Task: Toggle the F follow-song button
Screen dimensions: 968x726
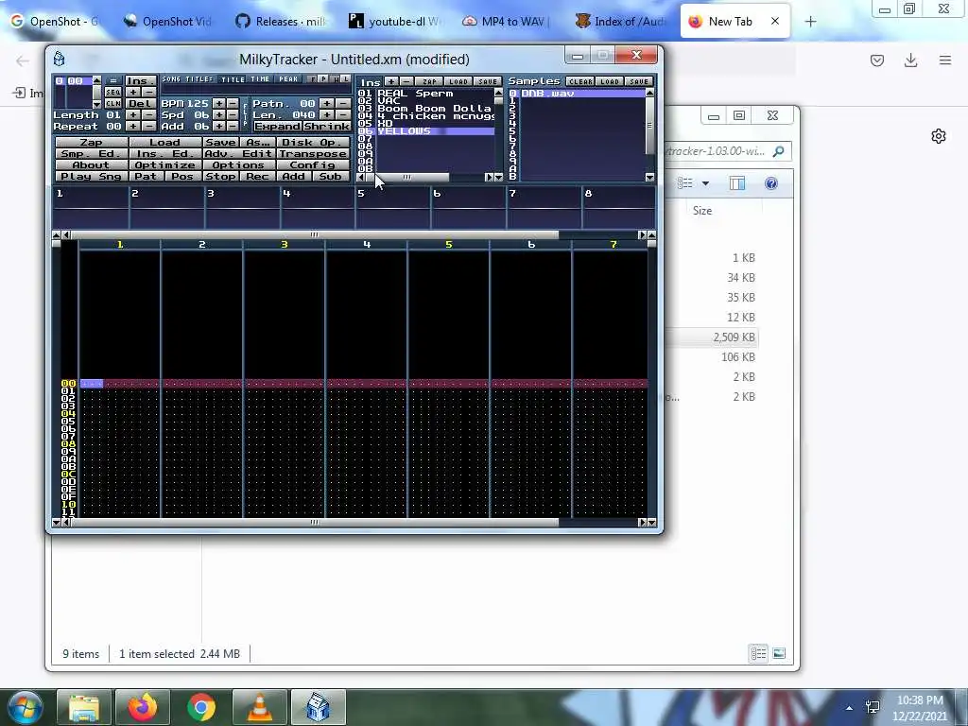Action: coord(313,79)
